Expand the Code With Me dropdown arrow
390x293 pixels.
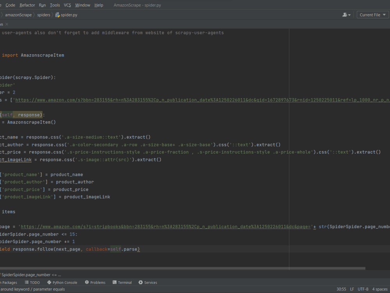[x=349, y=14]
